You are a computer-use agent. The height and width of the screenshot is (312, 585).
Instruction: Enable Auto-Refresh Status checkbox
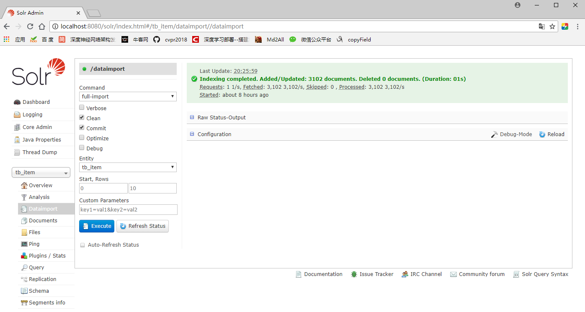click(x=82, y=245)
